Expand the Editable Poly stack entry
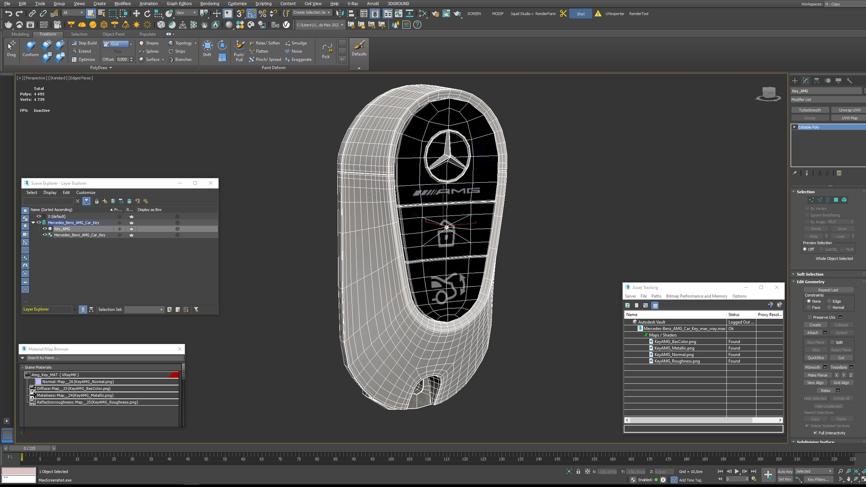 point(794,127)
